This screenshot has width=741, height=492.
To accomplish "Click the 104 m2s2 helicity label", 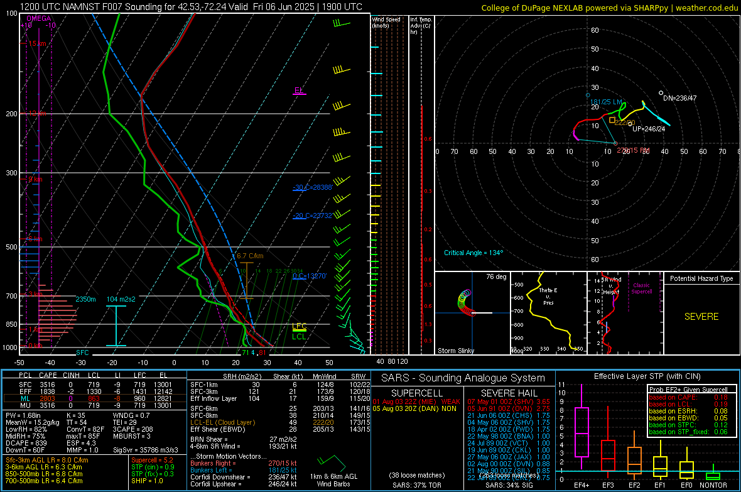I will (x=121, y=300).
